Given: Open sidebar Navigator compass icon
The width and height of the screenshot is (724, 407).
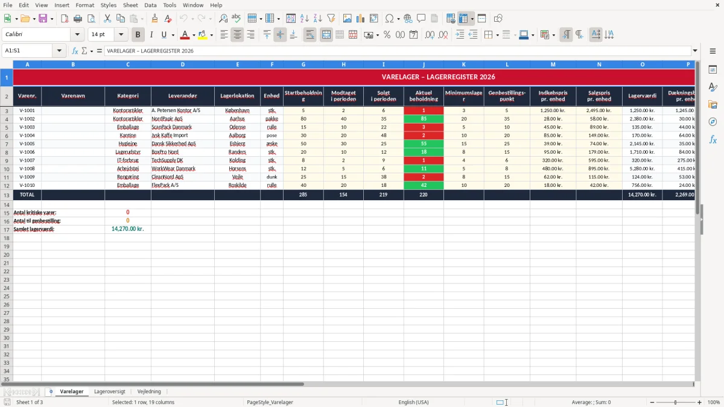Looking at the screenshot, I should click(x=713, y=122).
